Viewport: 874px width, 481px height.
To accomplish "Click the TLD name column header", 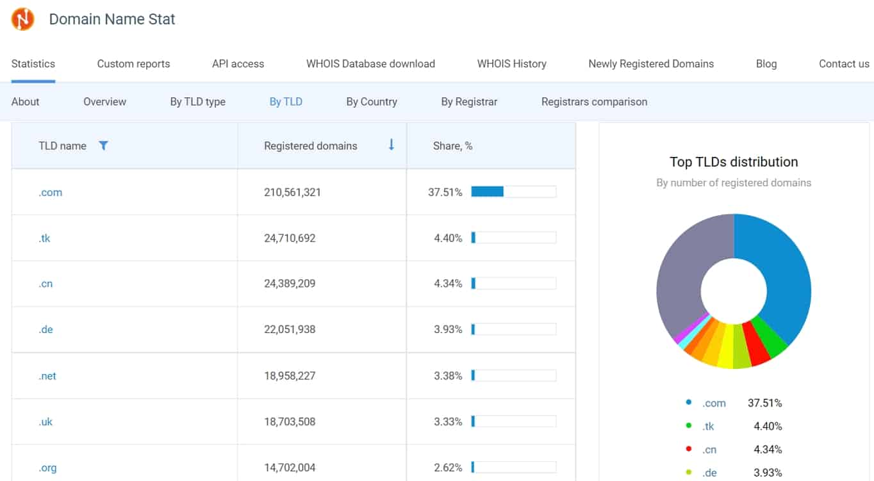I will click(62, 146).
